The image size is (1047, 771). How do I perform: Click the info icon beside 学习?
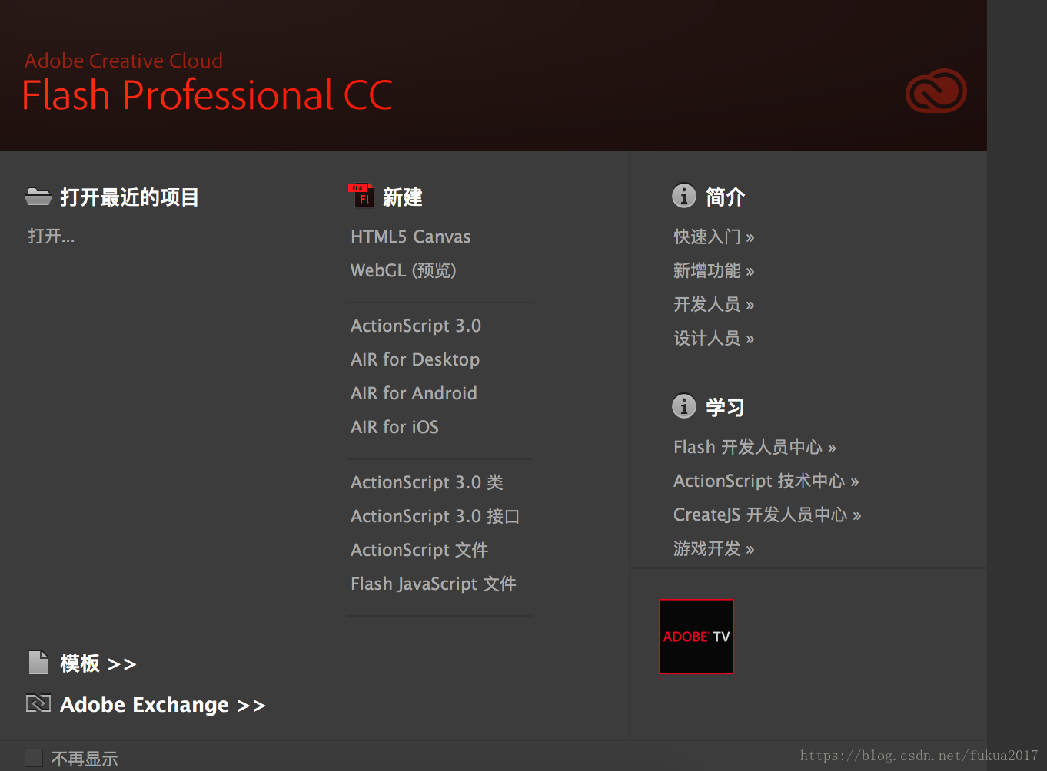pyautogui.click(x=683, y=405)
